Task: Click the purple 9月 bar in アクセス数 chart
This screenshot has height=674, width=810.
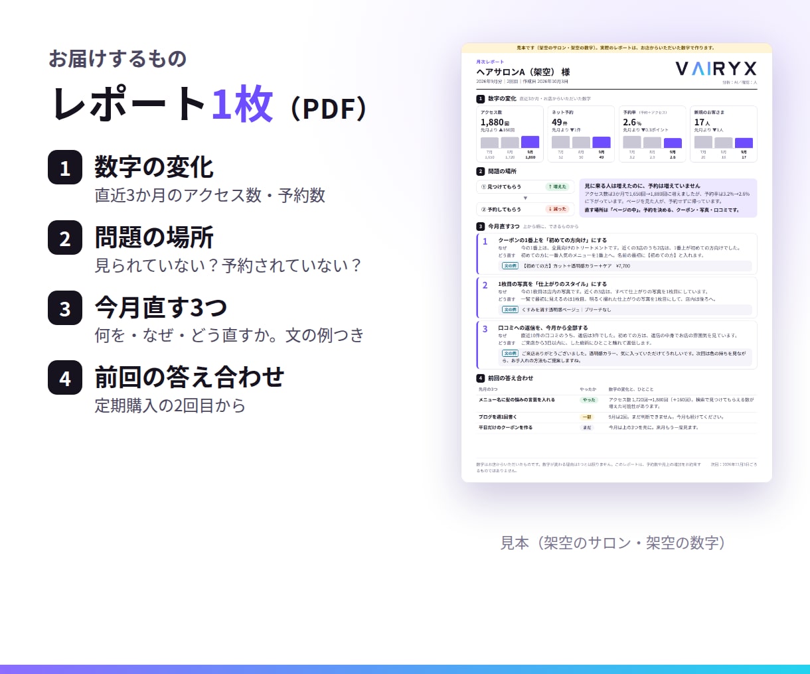Action: [530, 142]
